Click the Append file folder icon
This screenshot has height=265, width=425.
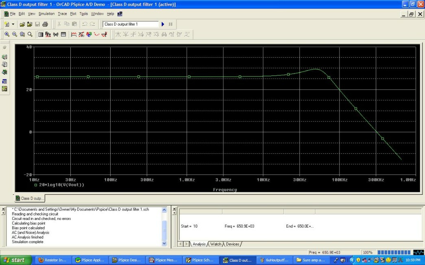pos(30,24)
